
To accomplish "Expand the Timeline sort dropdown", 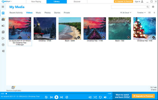I will (141, 13).
